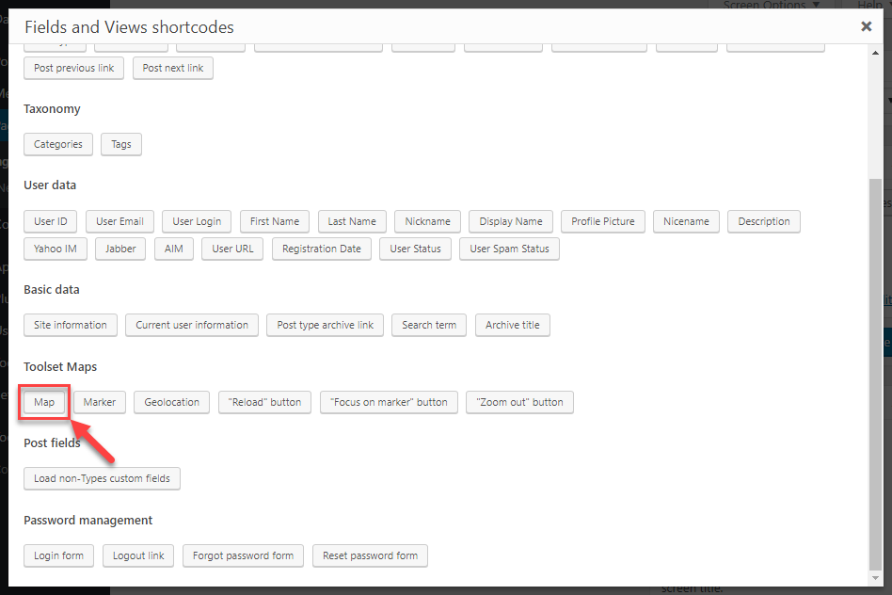892x595 pixels.
Task: Click the Reset password form button
Action: click(370, 555)
